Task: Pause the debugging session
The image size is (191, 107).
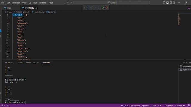Action: tap(87, 7)
